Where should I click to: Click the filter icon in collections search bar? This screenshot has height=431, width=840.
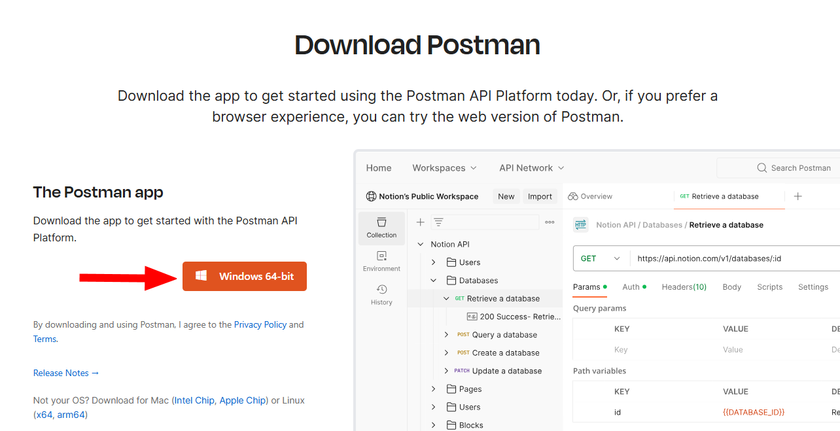click(x=438, y=222)
